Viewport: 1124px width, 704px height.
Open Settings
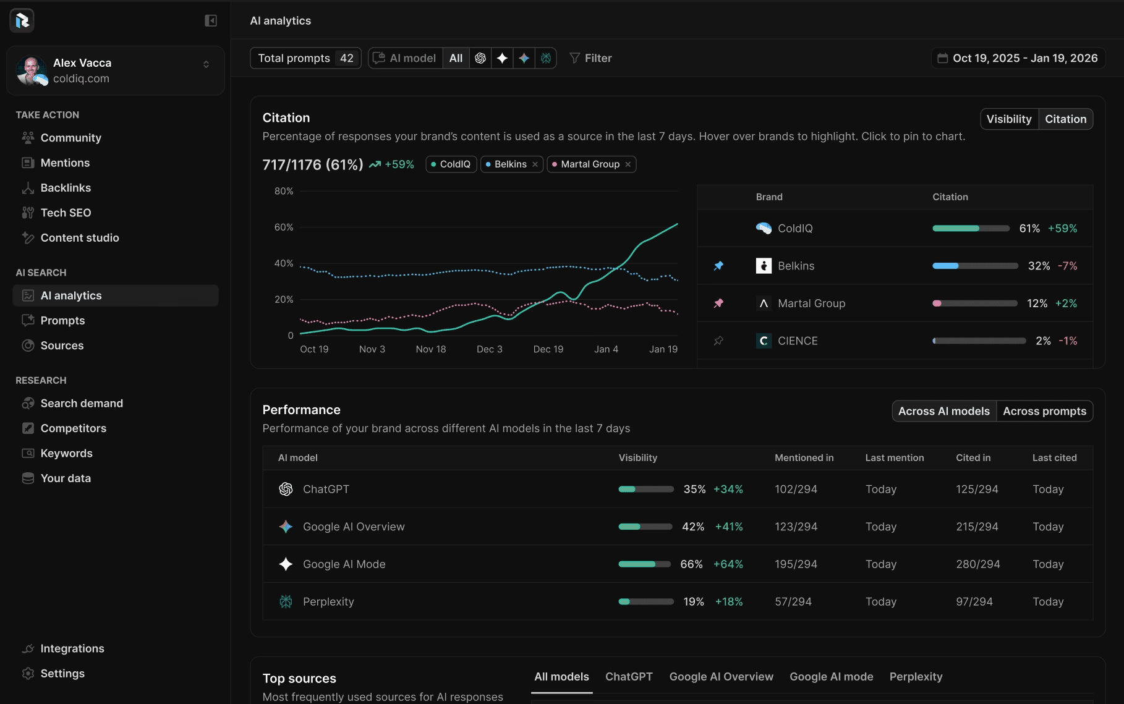[x=116, y=674]
